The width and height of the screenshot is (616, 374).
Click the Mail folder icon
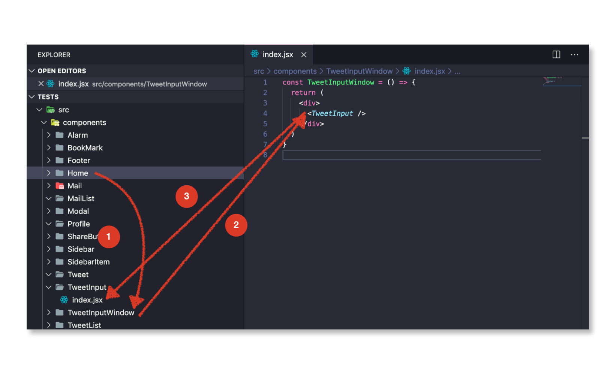pos(60,186)
